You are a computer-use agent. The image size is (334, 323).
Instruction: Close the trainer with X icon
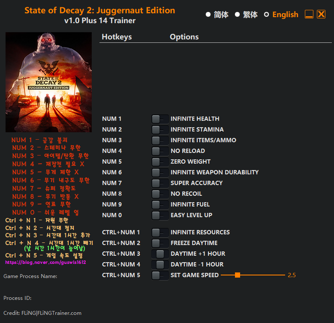321,15
